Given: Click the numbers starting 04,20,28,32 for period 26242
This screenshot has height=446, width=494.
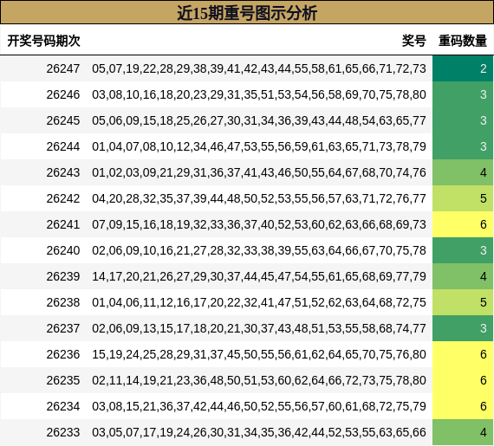Looking at the screenshot, I should point(259,198).
